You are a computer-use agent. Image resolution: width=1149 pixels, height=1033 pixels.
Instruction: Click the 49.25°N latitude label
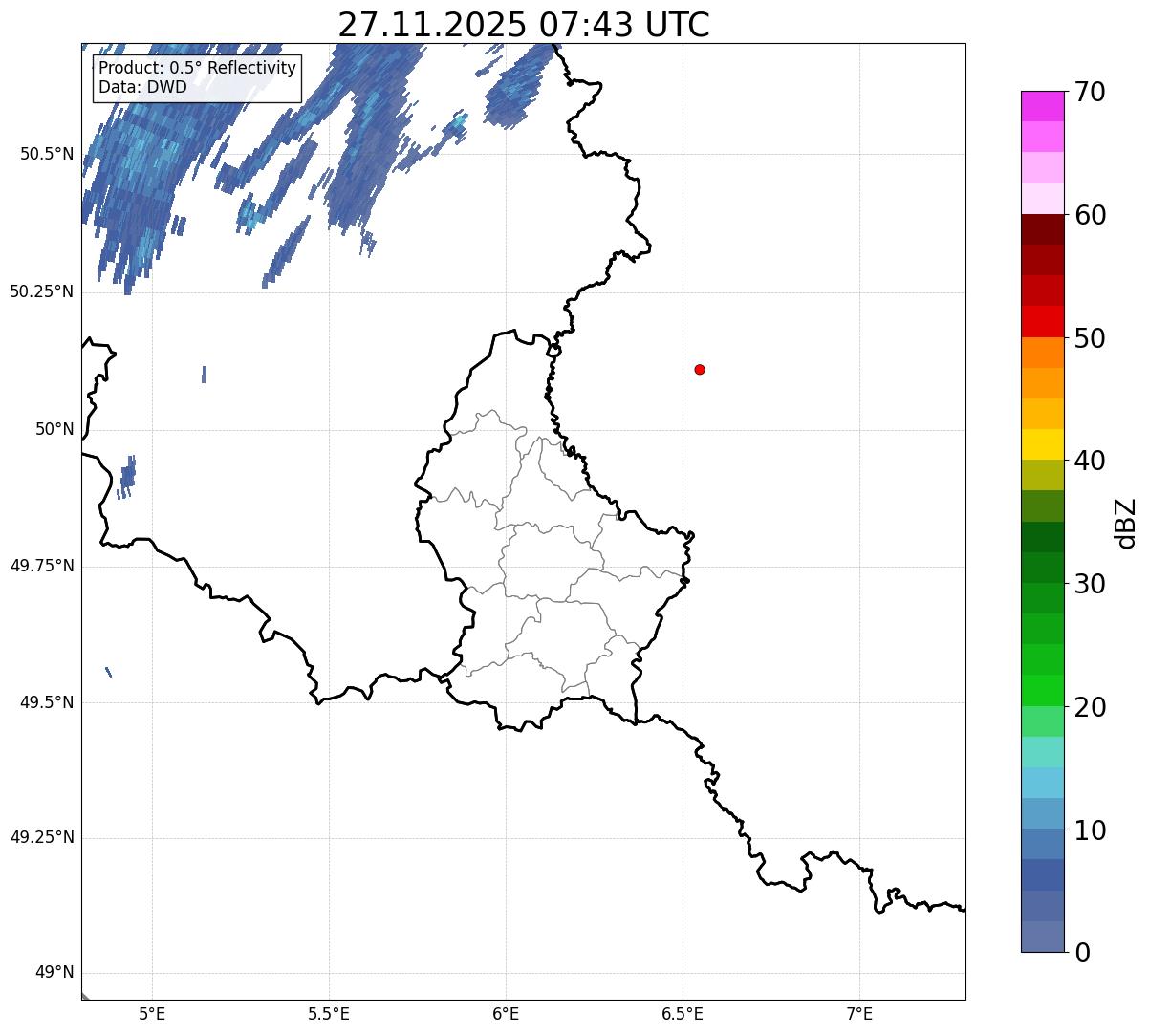click(x=41, y=838)
